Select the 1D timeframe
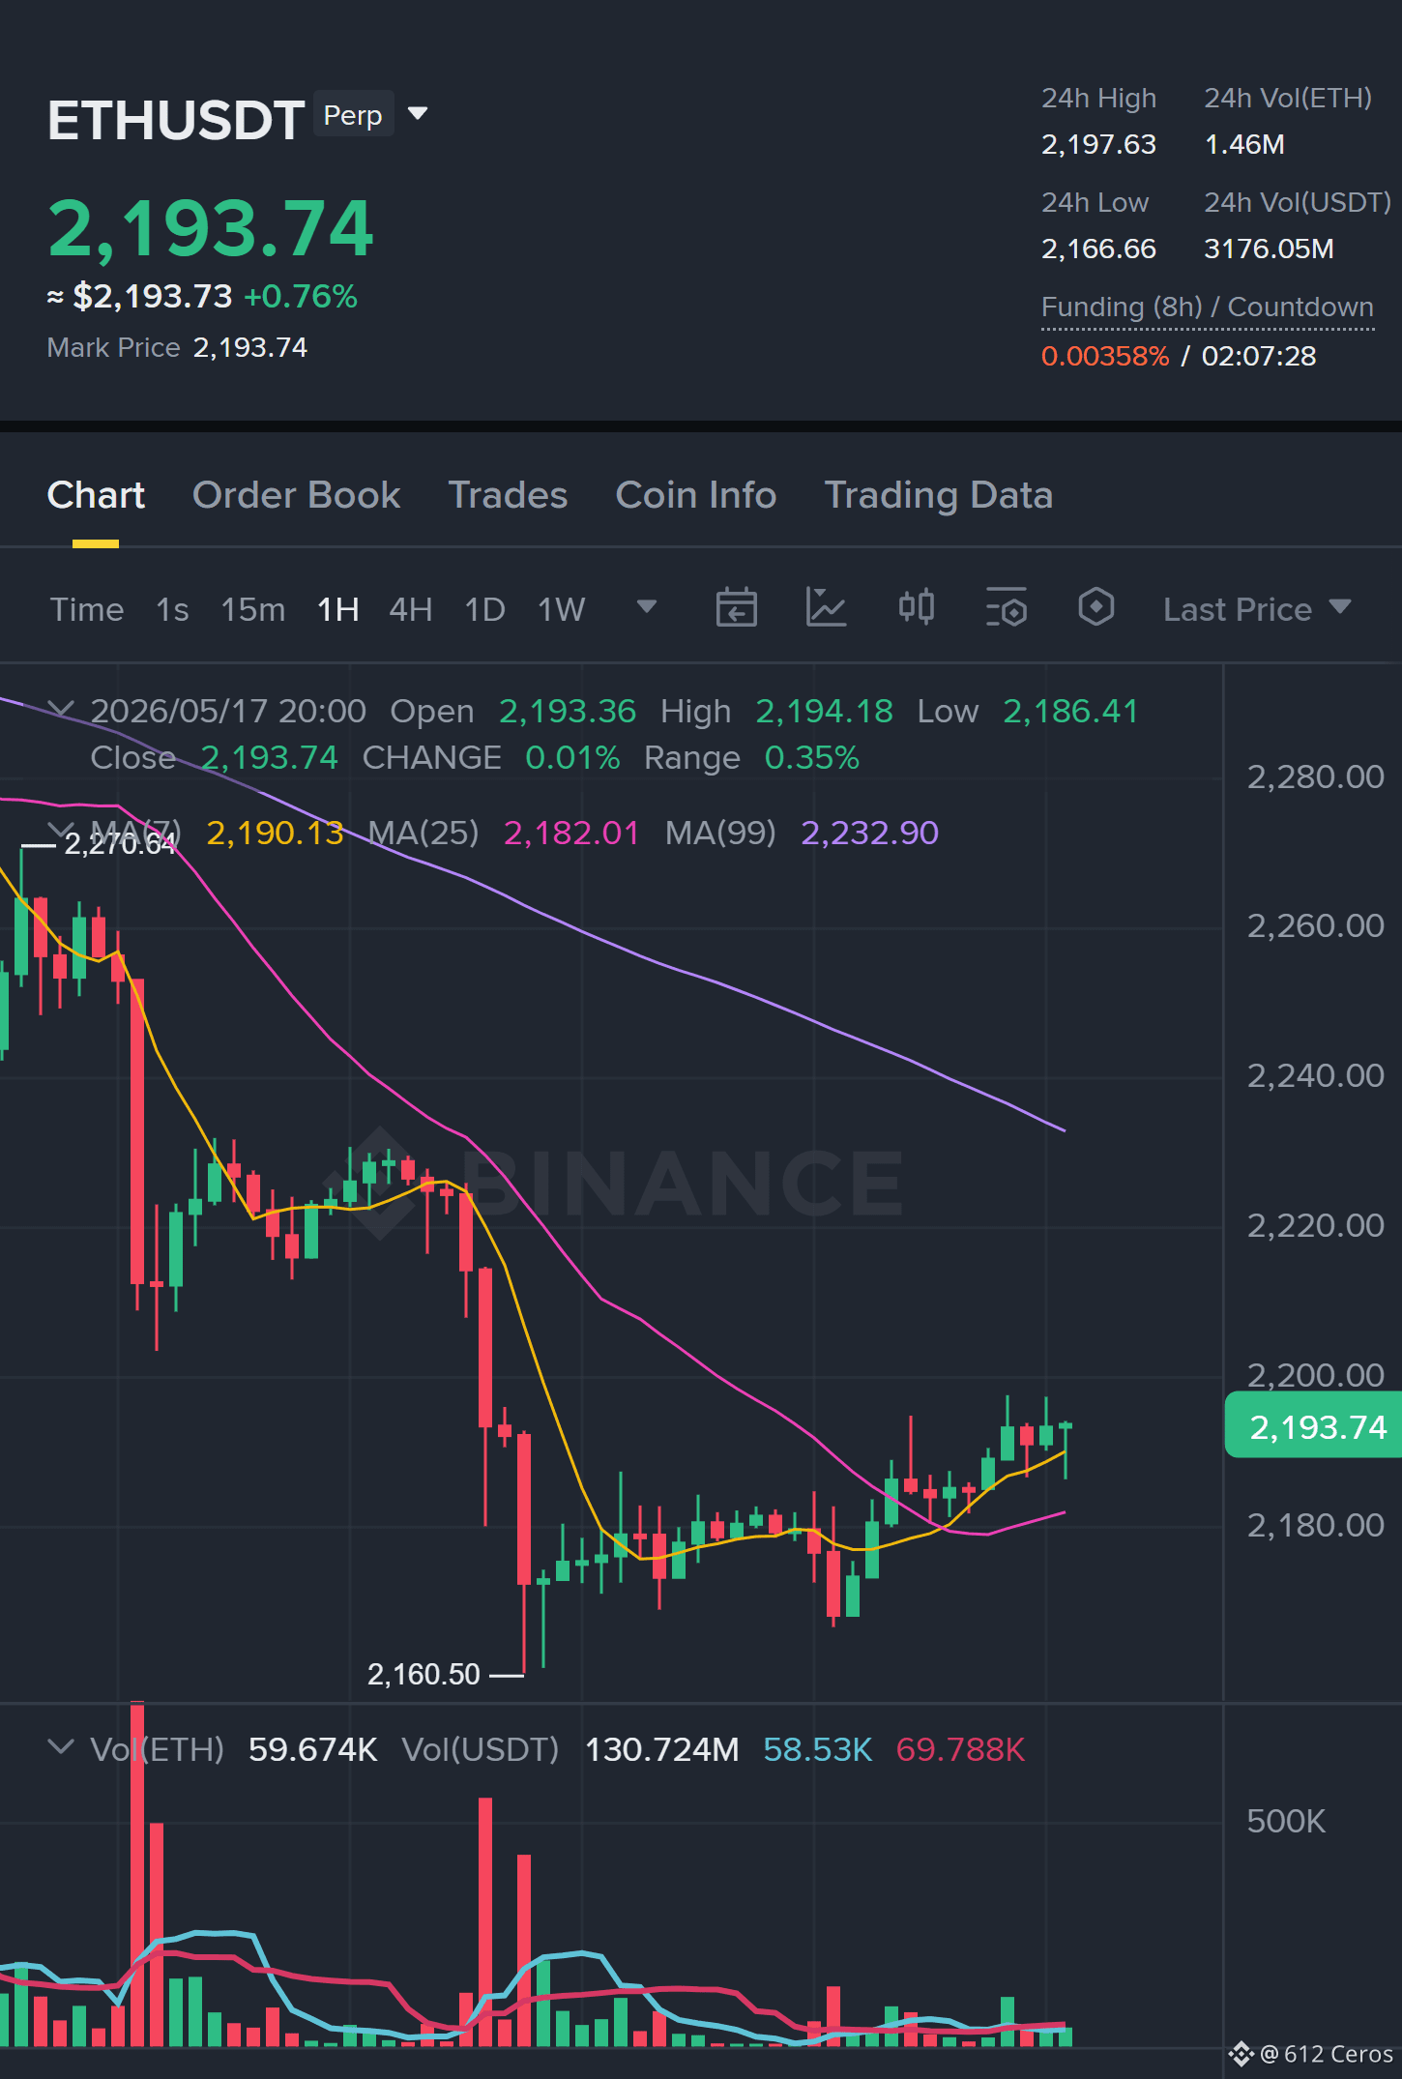The image size is (1402, 2079). [484, 609]
